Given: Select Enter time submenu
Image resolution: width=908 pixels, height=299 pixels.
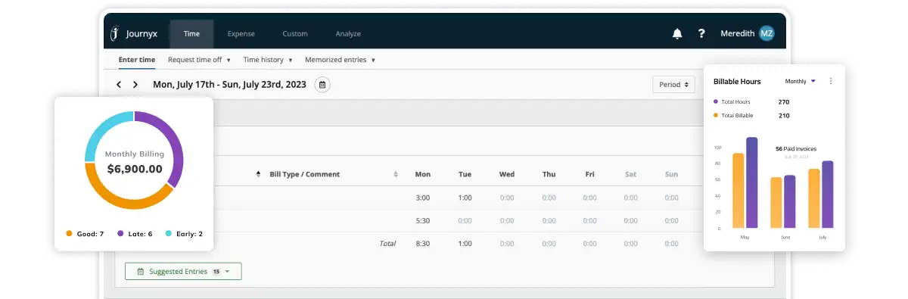Looking at the screenshot, I should 137,59.
